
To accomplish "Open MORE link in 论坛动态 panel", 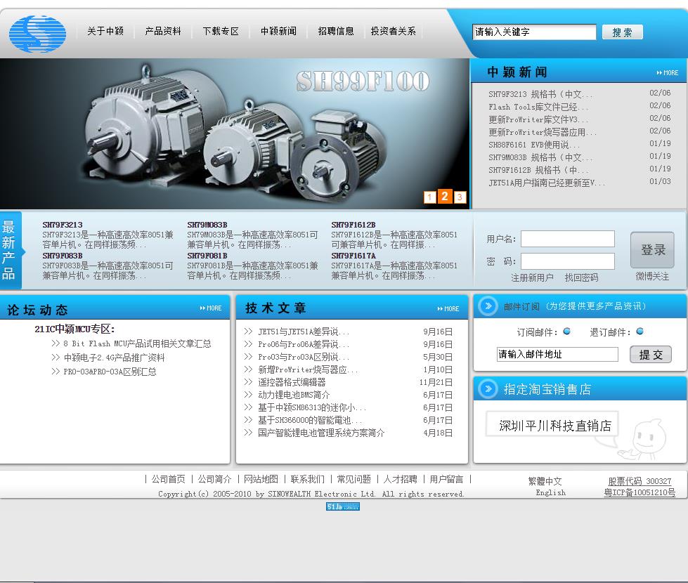I will pos(211,308).
